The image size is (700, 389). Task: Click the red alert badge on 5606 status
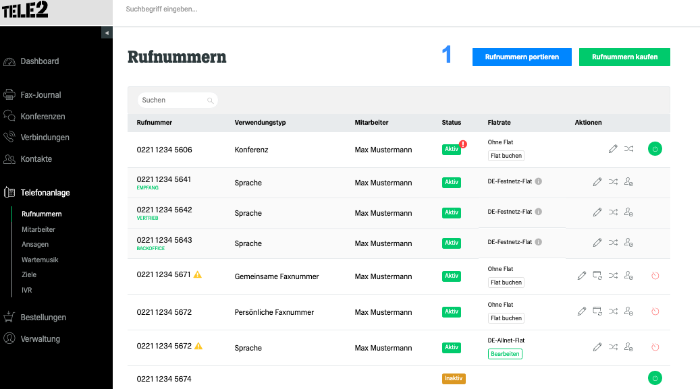pos(463,144)
